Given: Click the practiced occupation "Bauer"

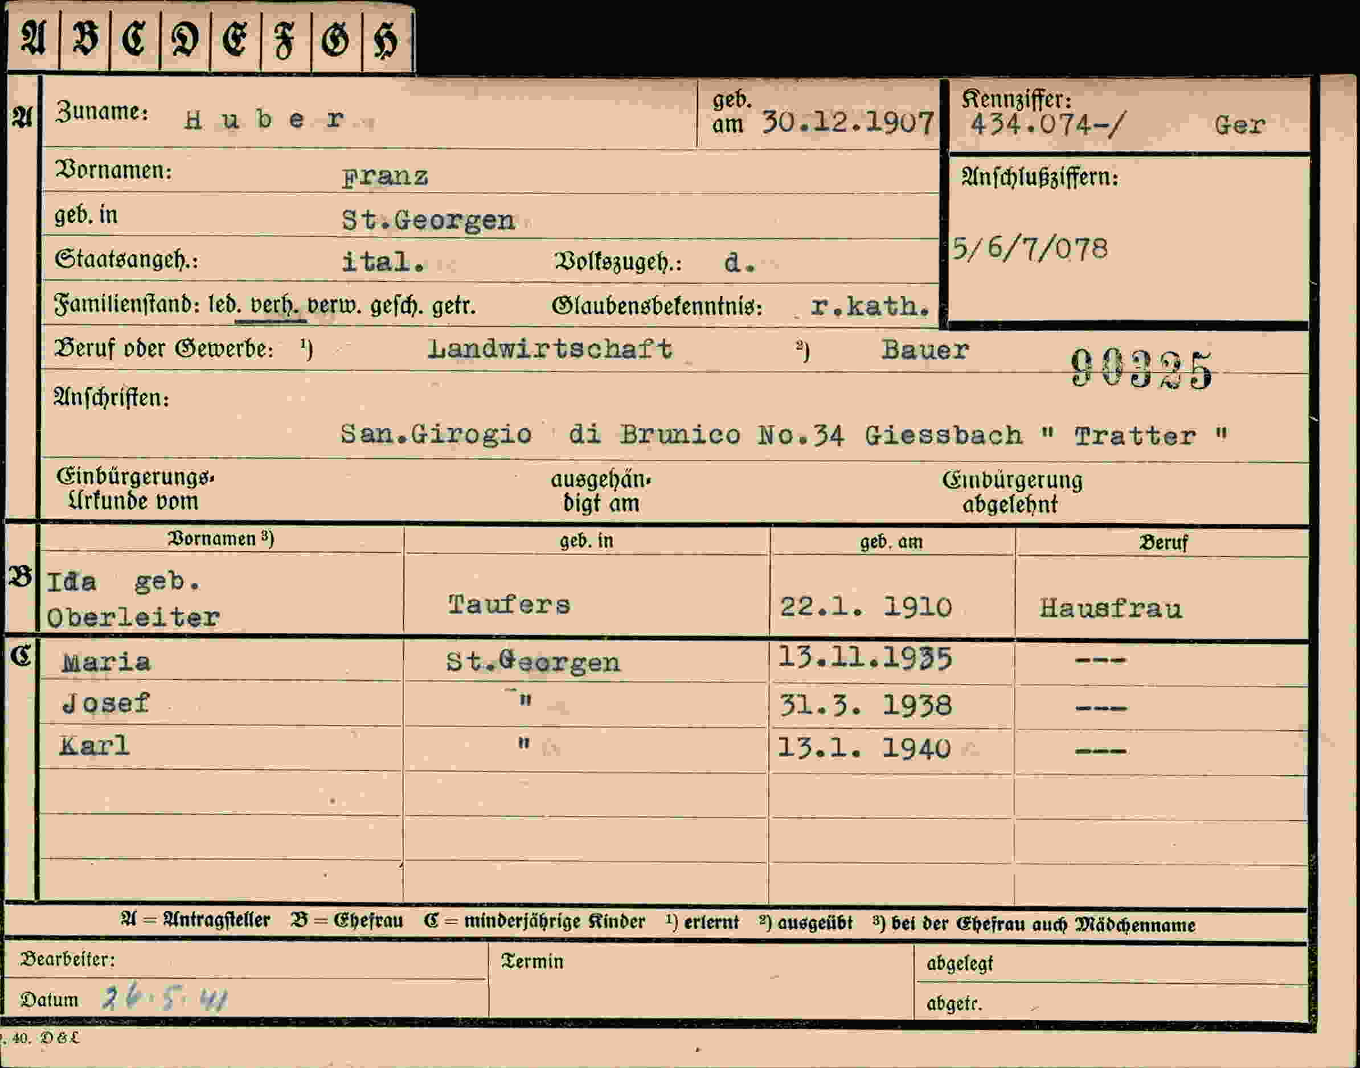Looking at the screenshot, I should coord(925,350).
